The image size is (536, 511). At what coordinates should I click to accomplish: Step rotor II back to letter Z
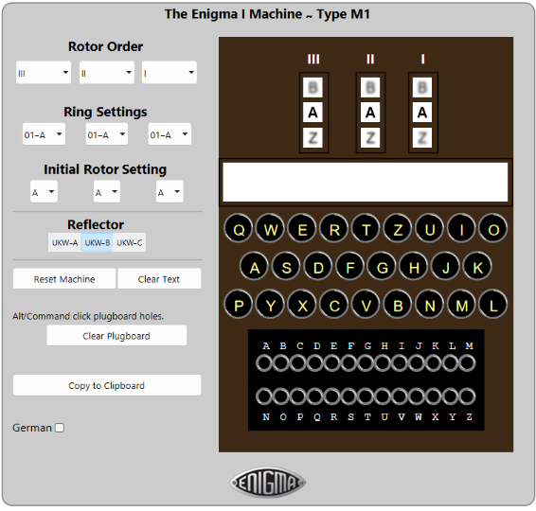click(x=370, y=137)
